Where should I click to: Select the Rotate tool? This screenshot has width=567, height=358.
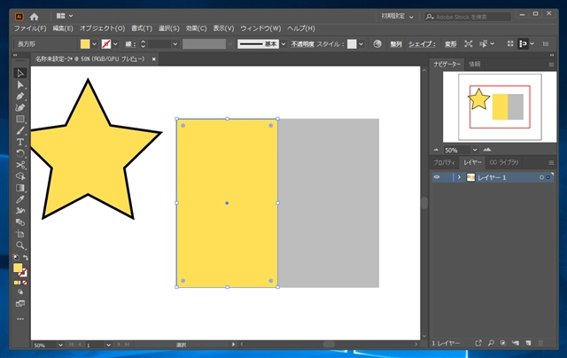(x=20, y=153)
